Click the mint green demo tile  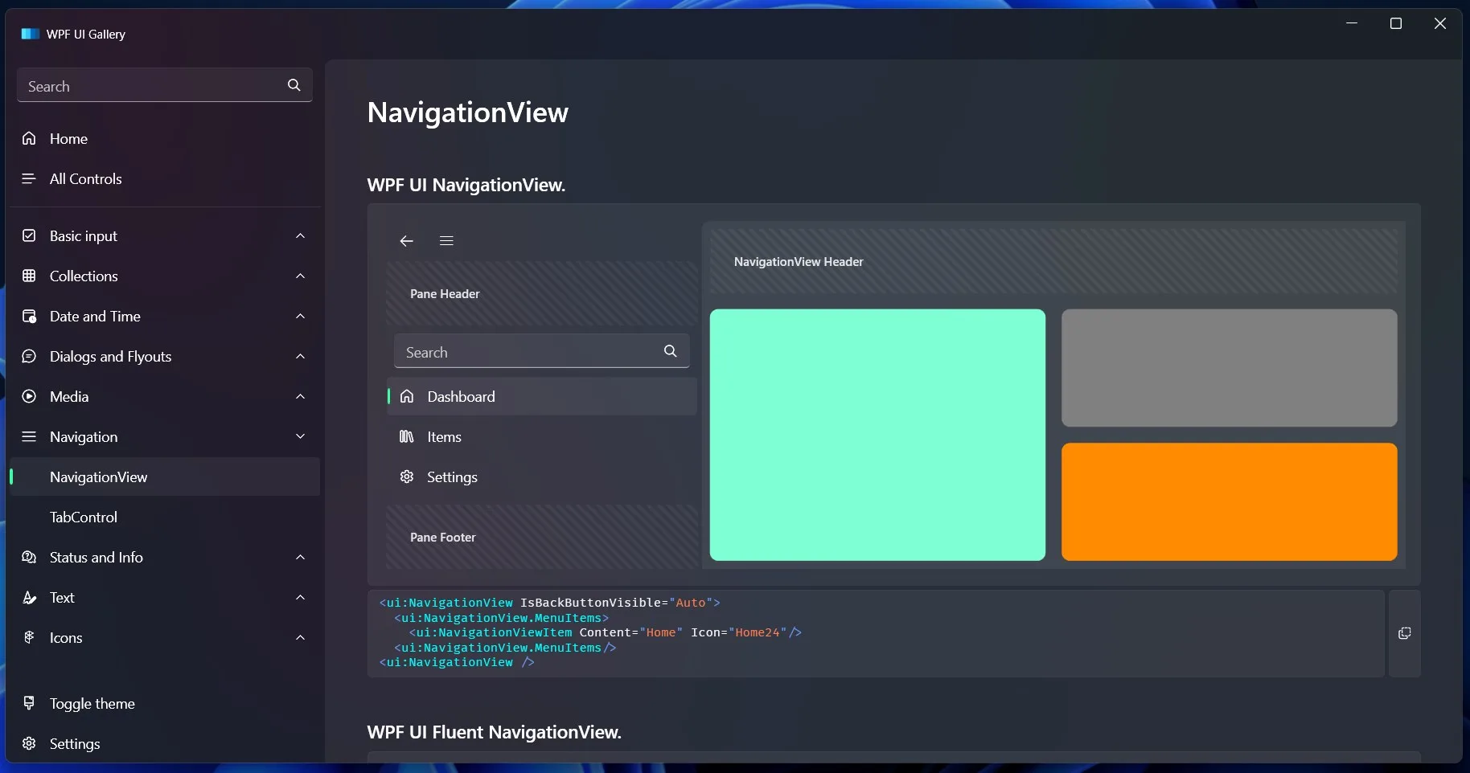(x=877, y=435)
